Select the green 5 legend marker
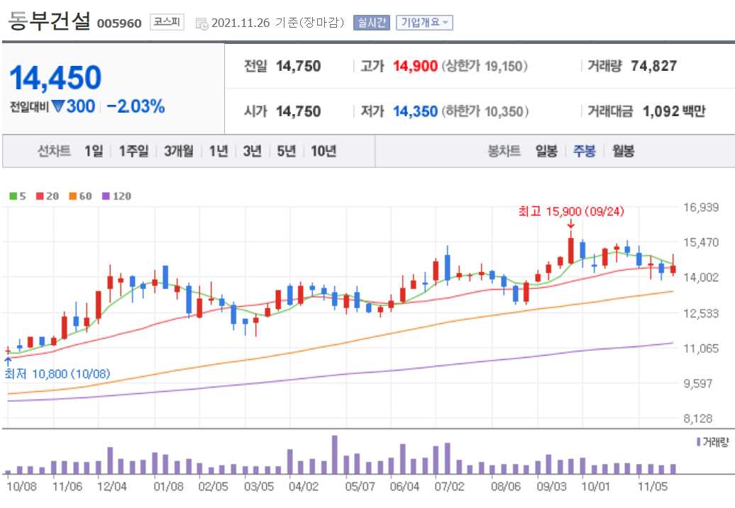Image resolution: width=735 pixels, height=508 pixels. pyautogui.click(x=12, y=196)
